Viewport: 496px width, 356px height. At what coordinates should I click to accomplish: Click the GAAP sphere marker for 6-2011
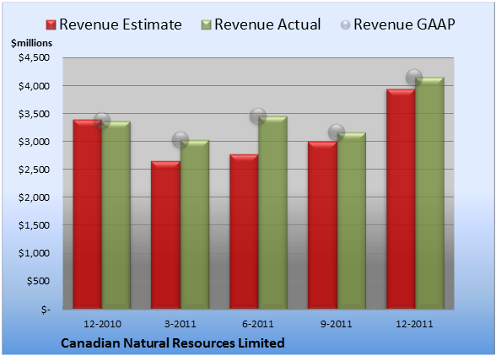[258, 116]
